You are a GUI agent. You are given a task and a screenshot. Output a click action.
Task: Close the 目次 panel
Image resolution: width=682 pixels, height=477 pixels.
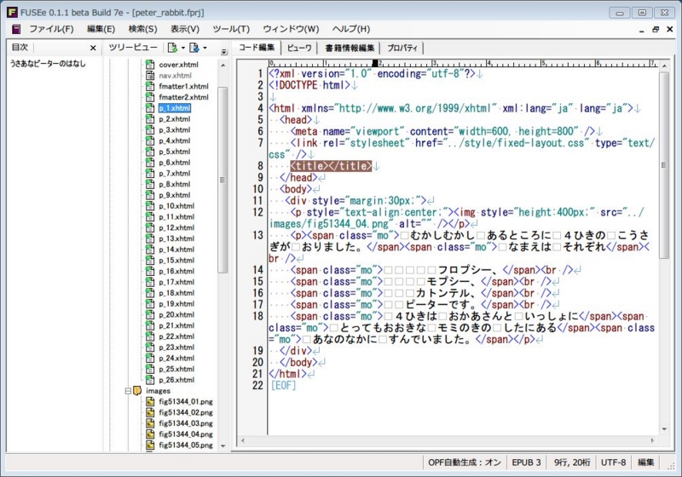click(x=93, y=48)
